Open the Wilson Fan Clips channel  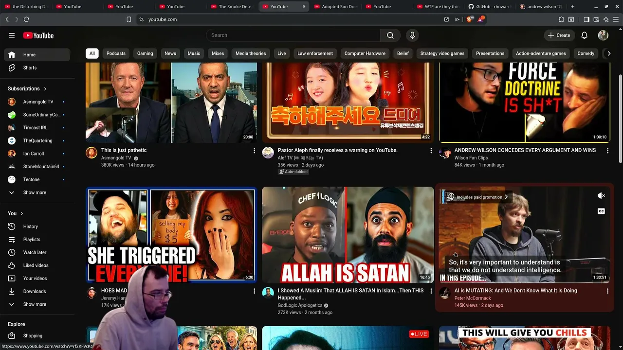click(471, 158)
